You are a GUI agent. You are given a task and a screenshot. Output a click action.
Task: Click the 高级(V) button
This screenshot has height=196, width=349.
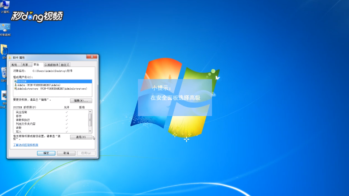click(x=81, y=137)
